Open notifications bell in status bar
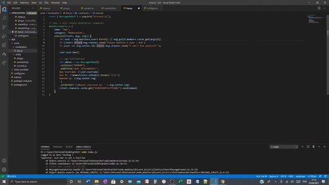Viewport: 329px width, 185px height. pos(325,176)
